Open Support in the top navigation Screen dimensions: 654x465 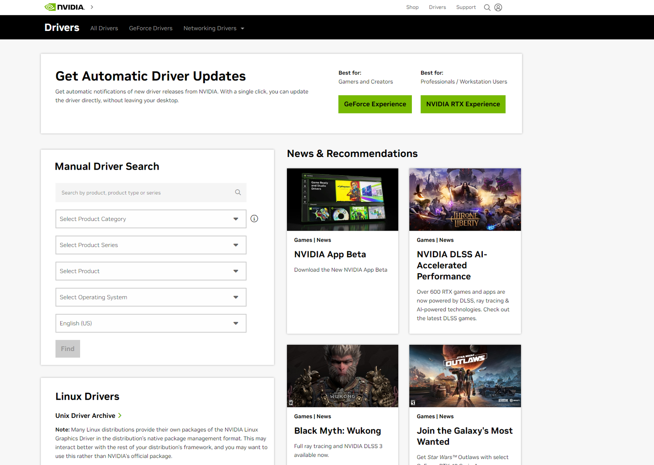click(466, 7)
